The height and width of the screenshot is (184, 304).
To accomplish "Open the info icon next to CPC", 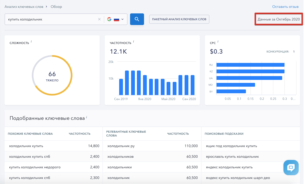I will pos(218,41).
